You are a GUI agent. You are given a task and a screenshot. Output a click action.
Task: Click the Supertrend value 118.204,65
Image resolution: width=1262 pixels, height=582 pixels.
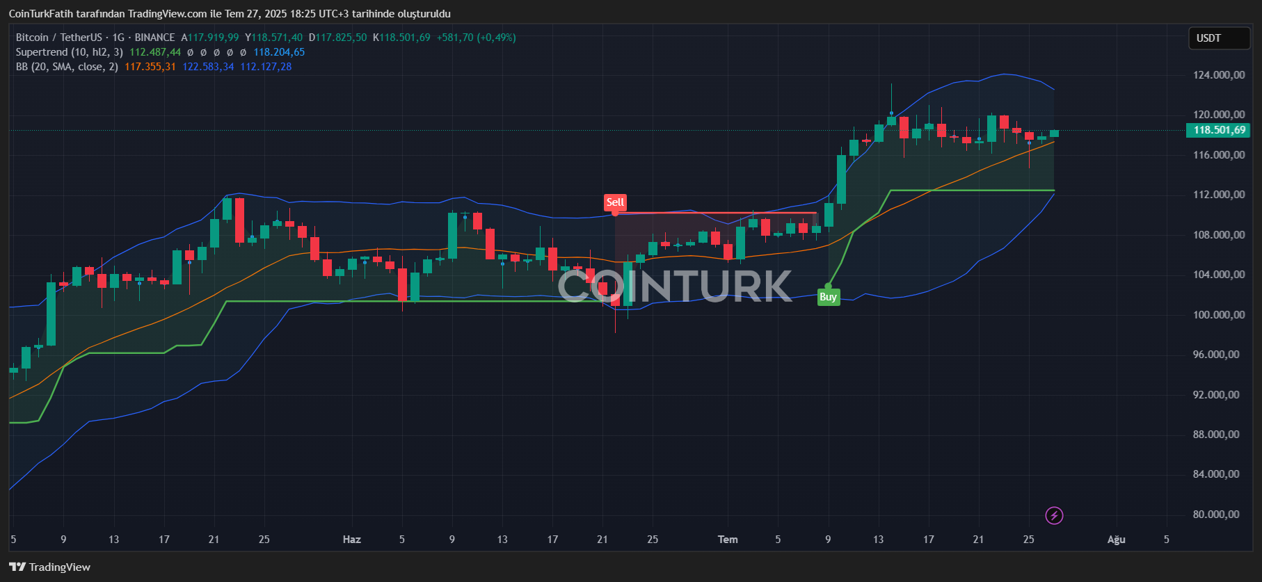click(279, 52)
